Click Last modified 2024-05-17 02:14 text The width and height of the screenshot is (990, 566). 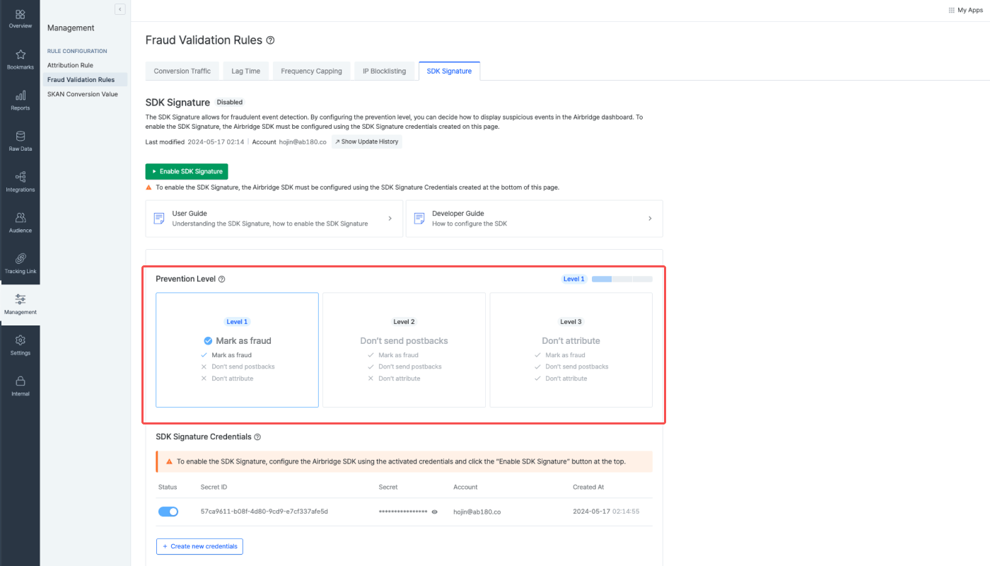tap(194, 141)
